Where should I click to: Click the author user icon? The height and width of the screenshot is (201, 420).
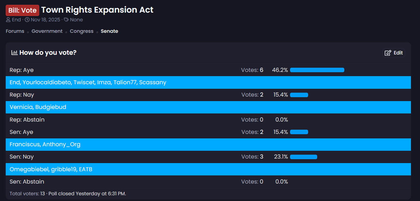(x=8, y=20)
